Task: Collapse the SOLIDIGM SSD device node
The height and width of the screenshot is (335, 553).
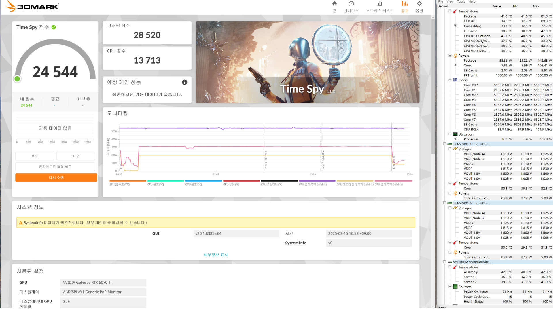Action: (445, 262)
